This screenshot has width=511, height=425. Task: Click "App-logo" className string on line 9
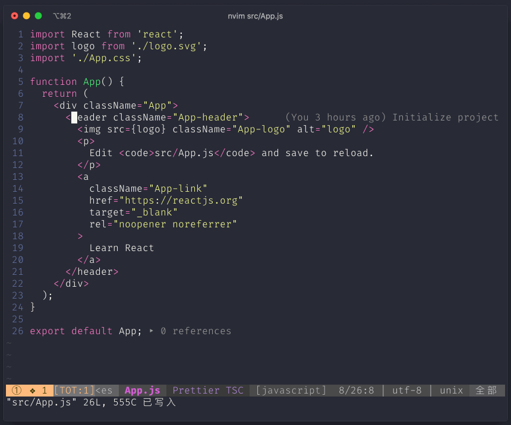pos(261,129)
